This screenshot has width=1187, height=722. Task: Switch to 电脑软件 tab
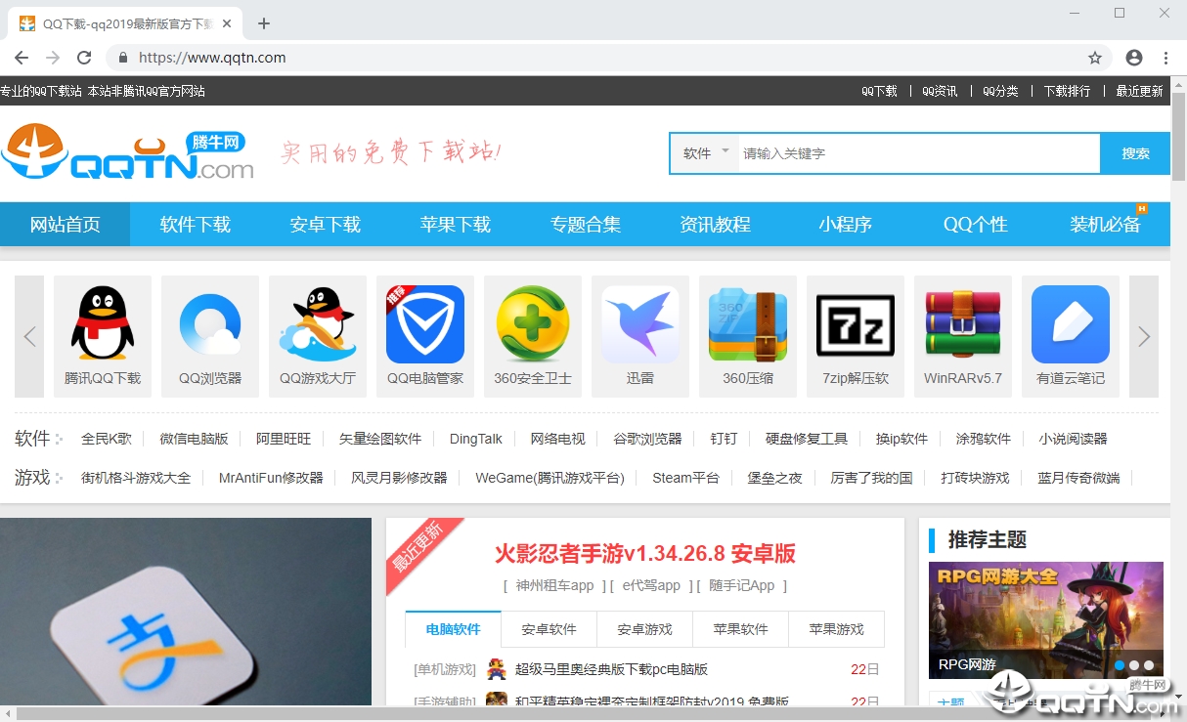click(454, 629)
